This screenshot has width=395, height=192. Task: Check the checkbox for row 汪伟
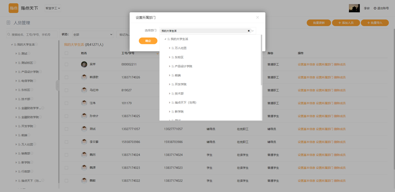pyautogui.click(x=66, y=103)
